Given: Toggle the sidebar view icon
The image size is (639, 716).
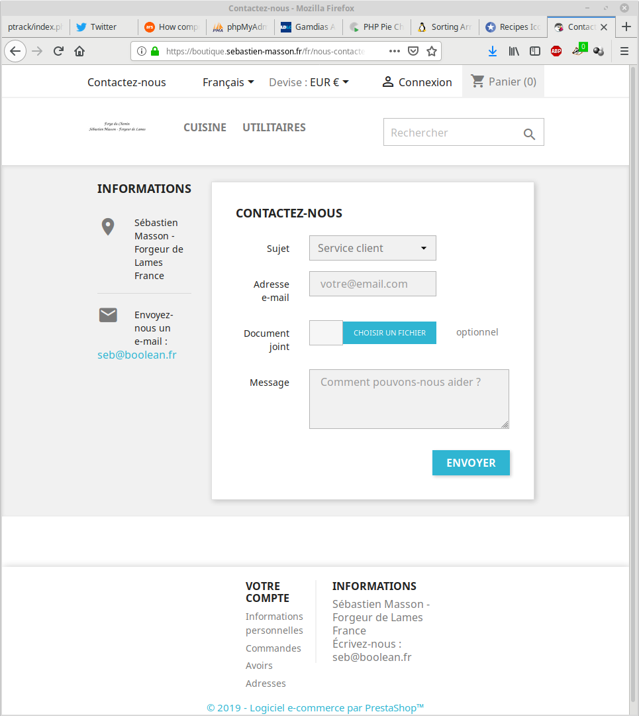Looking at the screenshot, I should point(535,51).
